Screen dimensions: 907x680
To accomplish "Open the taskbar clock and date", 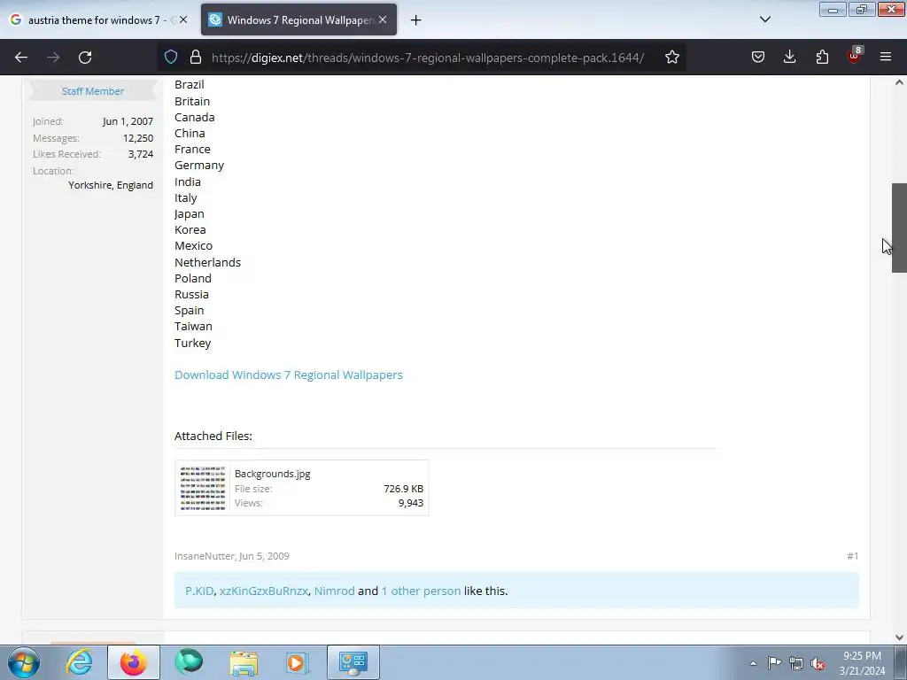I will tap(862, 663).
